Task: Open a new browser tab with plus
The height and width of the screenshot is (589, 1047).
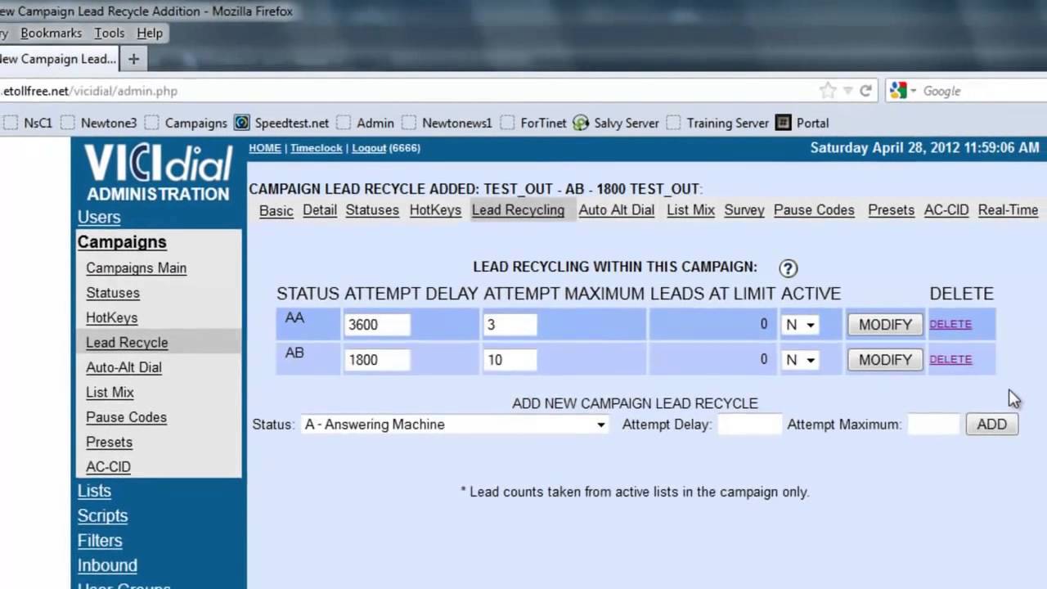Action: [133, 59]
